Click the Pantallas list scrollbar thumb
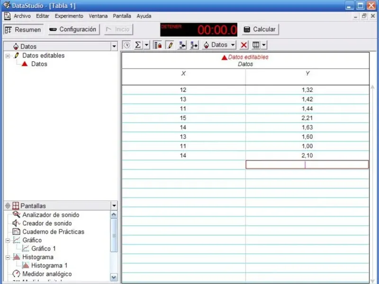This screenshot has width=379, height=284. (x=114, y=235)
